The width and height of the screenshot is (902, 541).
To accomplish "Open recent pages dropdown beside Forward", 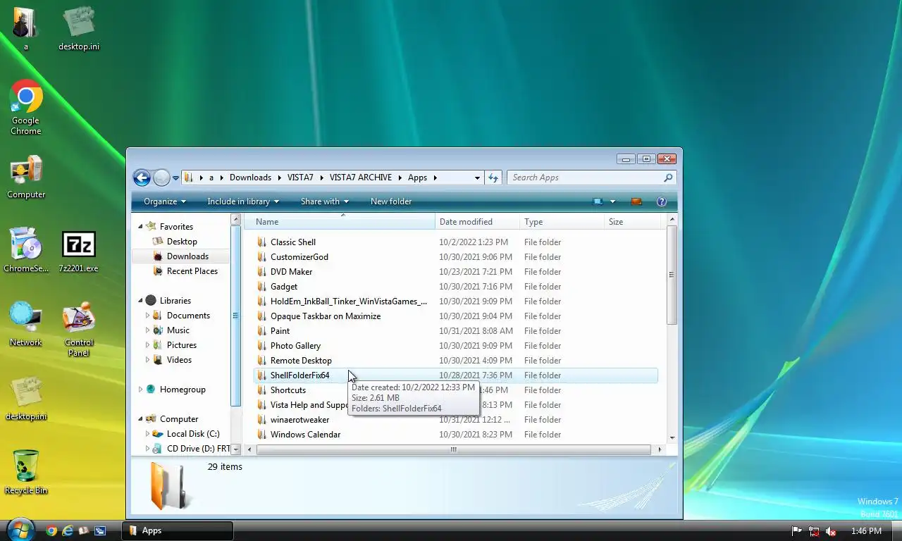I will [x=175, y=178].
